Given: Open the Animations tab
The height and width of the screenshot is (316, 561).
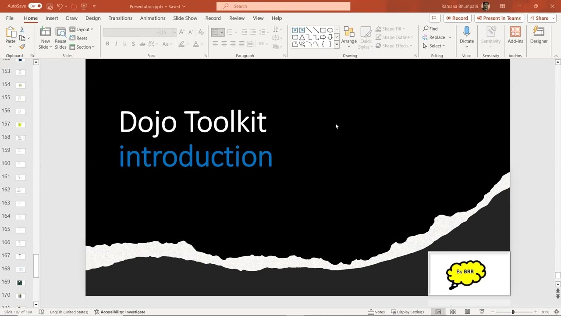Looking at the screenshot, I should point(153,18).
